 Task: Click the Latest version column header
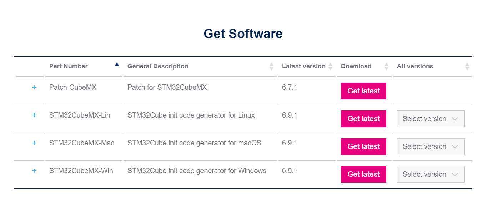[x=303, y=66]
